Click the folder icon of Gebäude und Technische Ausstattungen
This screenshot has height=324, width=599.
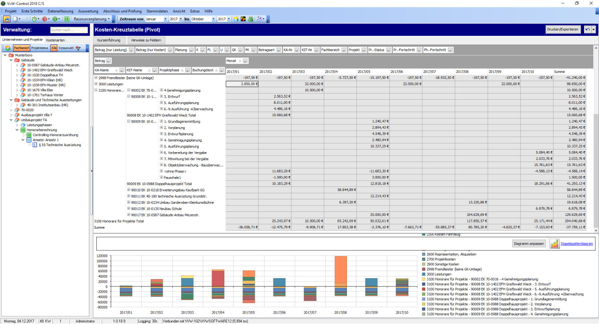coord(17,100)
